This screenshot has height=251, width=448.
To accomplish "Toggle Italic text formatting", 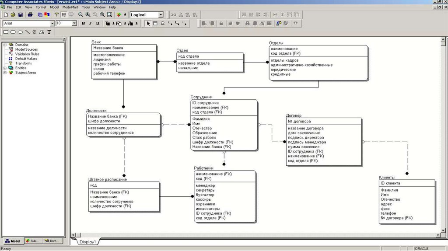I will pos(91,23).
